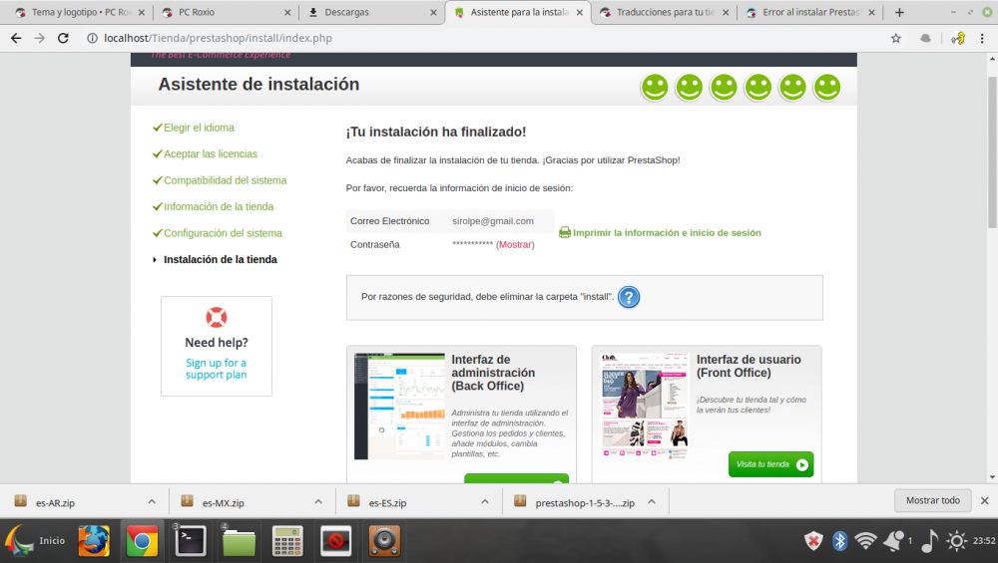Click the browser forward arrow
Image resolution: width=998 pixels, height=563 pixels.
pos(40,38)
